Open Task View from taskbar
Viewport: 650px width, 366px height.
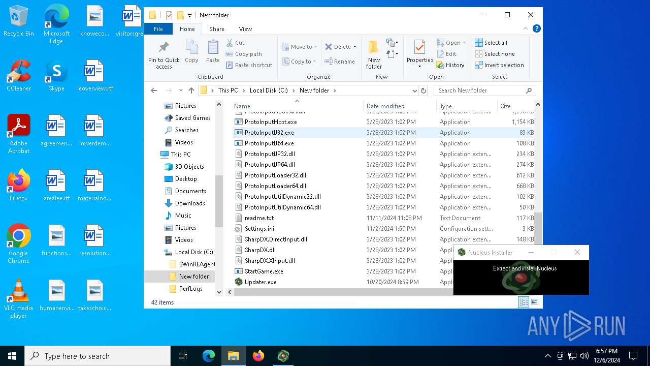click(x=183, y=356)
